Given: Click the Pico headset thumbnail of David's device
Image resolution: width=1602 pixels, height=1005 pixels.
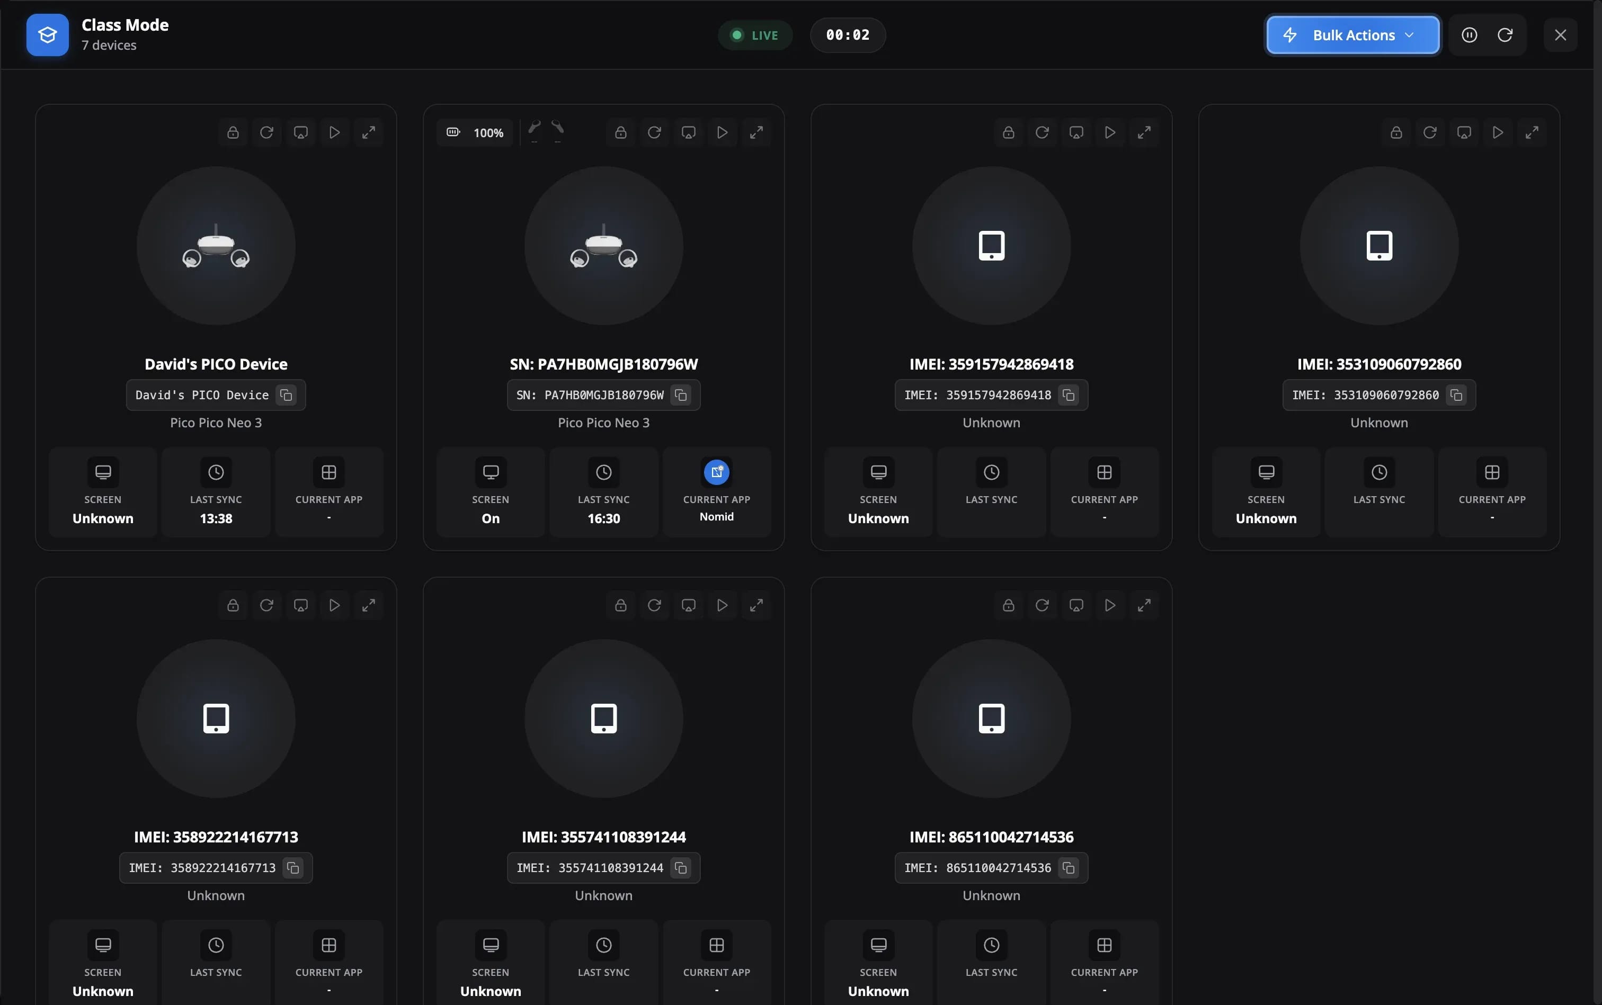Looking at the screenshot, I should tap(216, 246).
